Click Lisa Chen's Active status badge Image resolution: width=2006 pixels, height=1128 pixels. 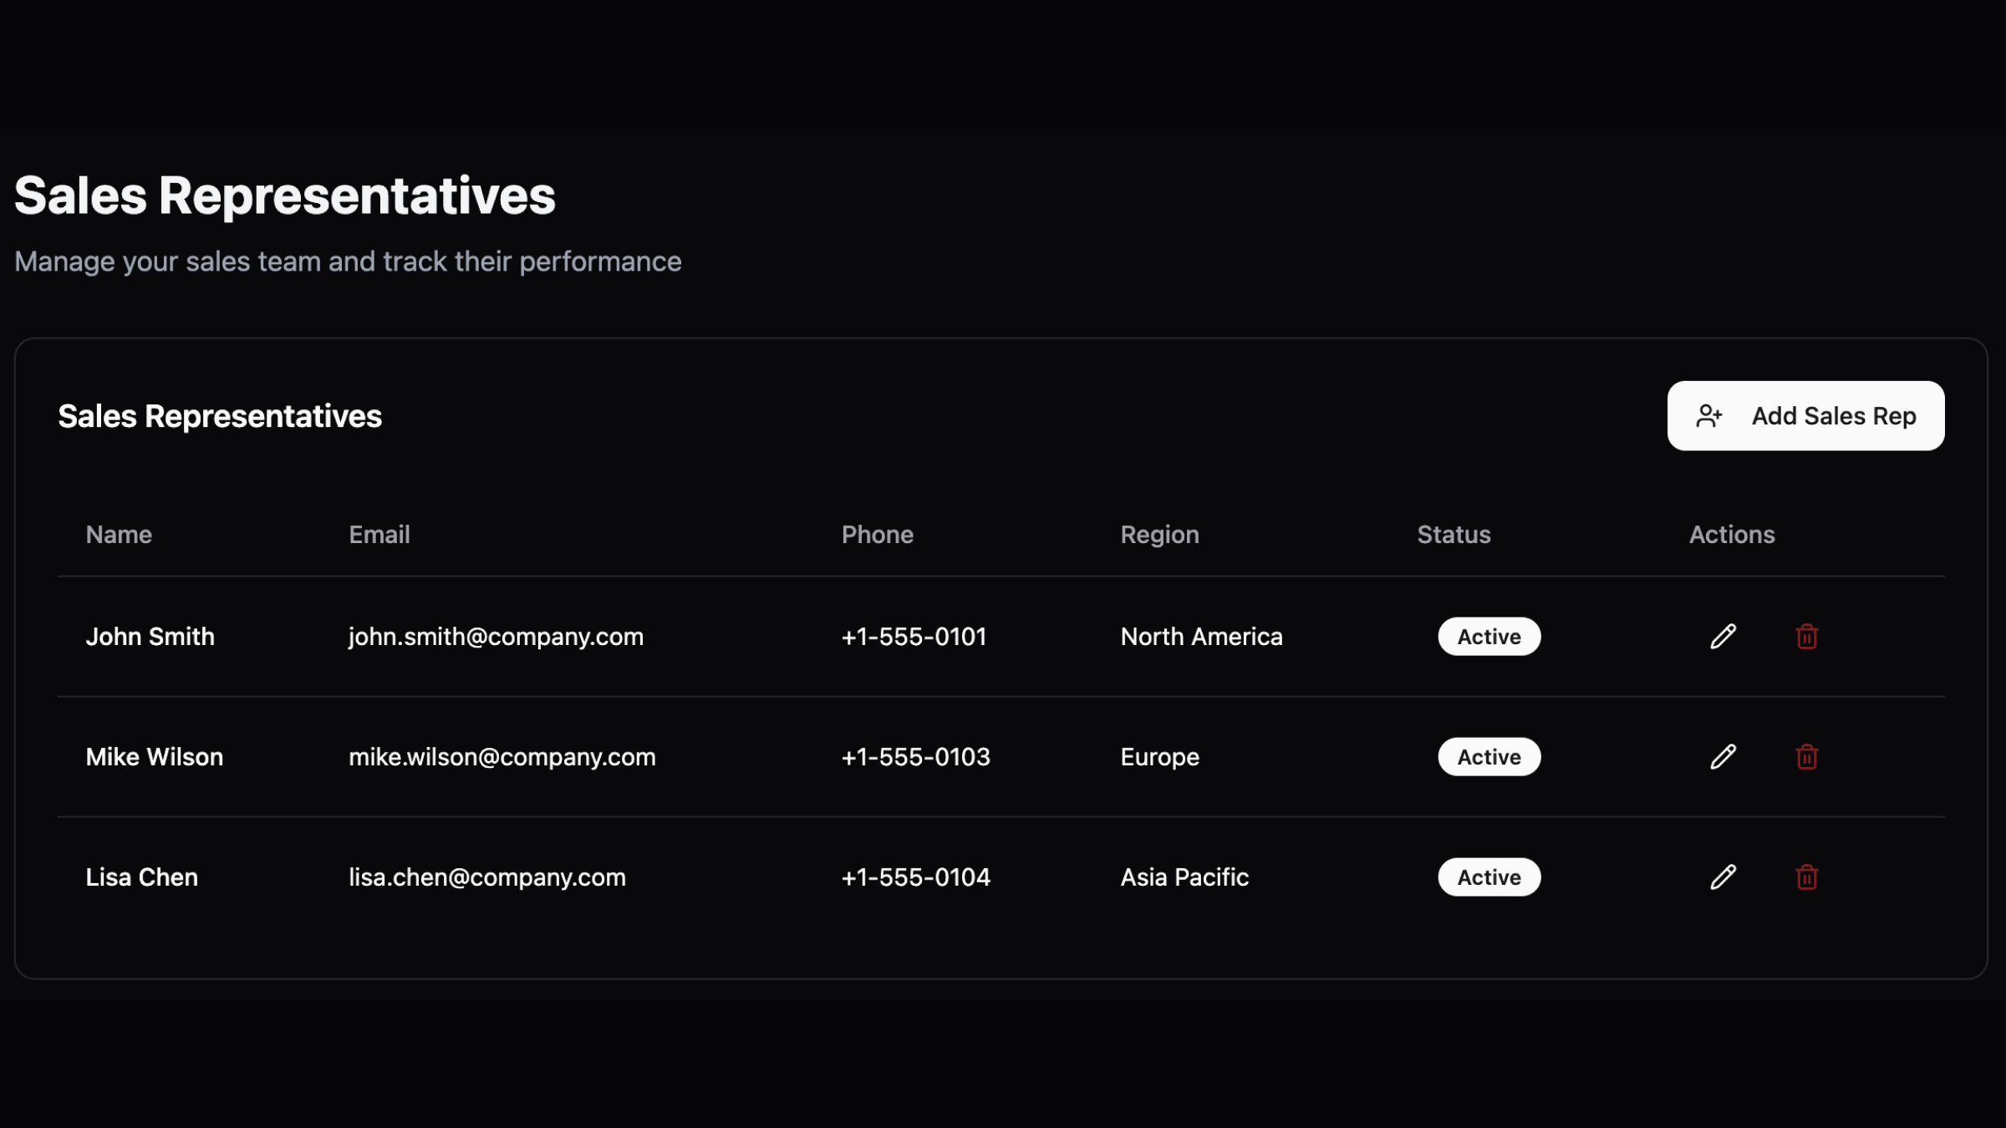(x=1489, y=877)
